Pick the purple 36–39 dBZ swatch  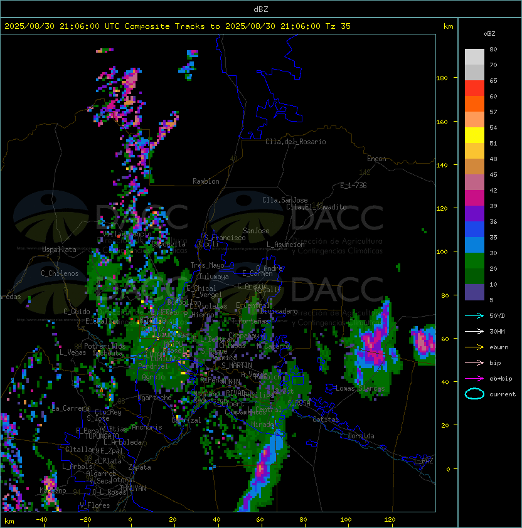(x=474, y=213)
